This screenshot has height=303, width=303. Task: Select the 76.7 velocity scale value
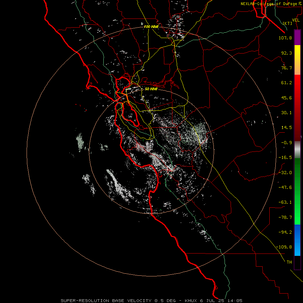287,68
